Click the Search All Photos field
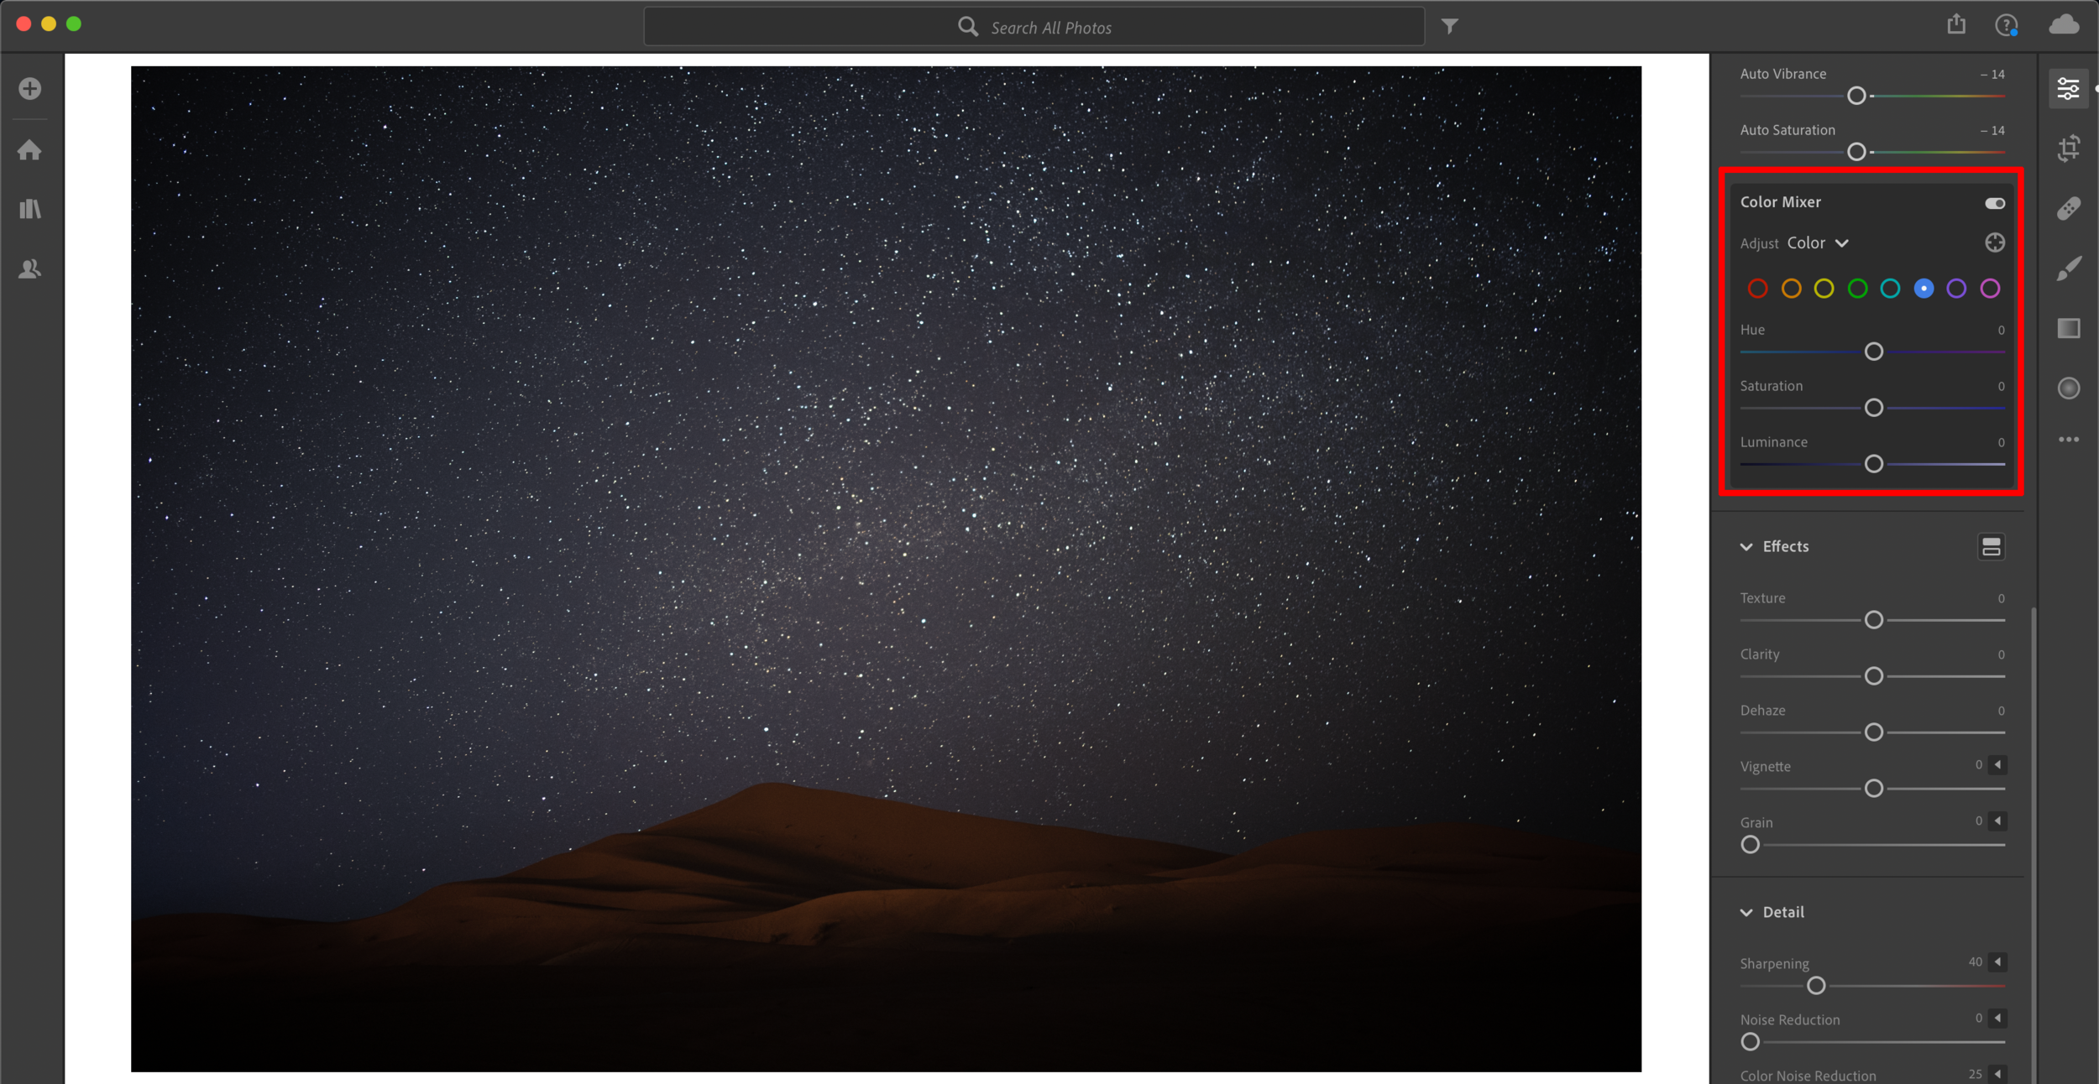The image size is (2099, 1084). pyautogui.click(x=1049, y=28)
